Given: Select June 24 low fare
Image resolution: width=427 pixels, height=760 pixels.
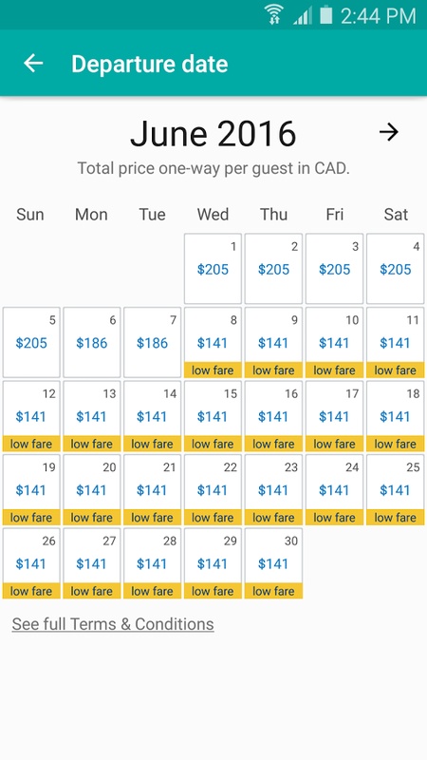Looking at the screenshot, I should tap(335, 489).
